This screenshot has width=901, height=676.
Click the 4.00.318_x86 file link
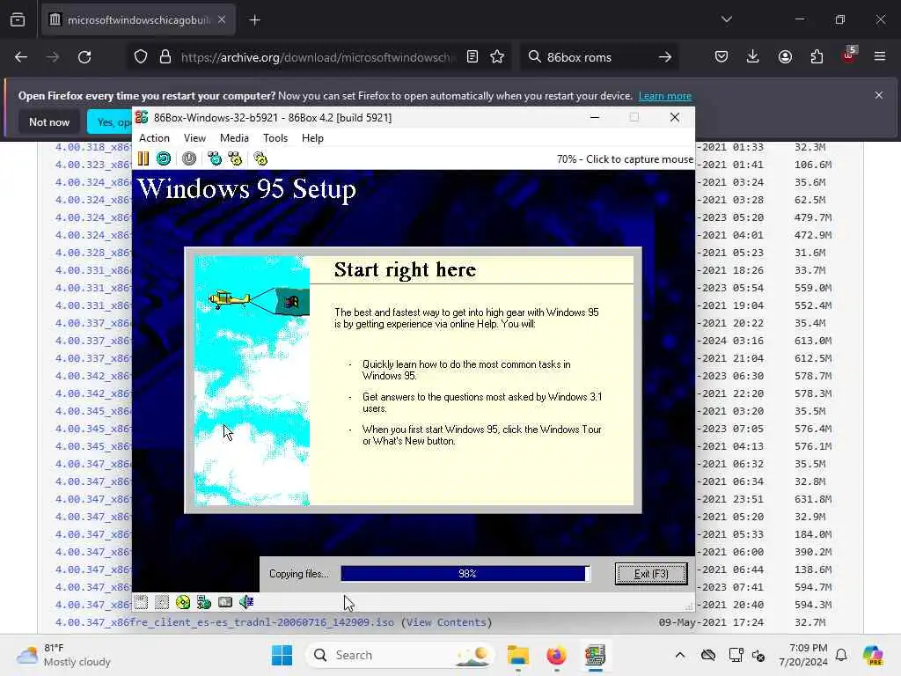click(93, 147)
